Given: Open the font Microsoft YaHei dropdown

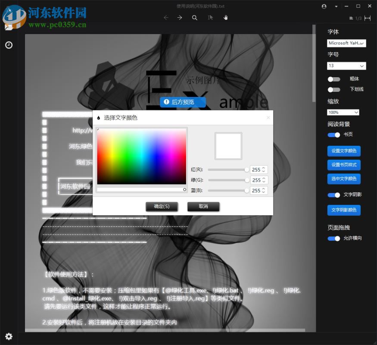Looking at the screenshot, I should (x=346, y=43).
